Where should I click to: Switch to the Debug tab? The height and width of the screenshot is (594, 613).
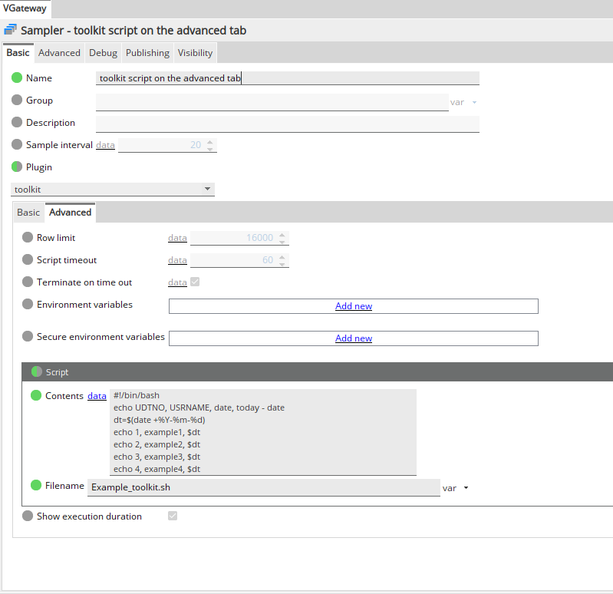coord(103,53)
